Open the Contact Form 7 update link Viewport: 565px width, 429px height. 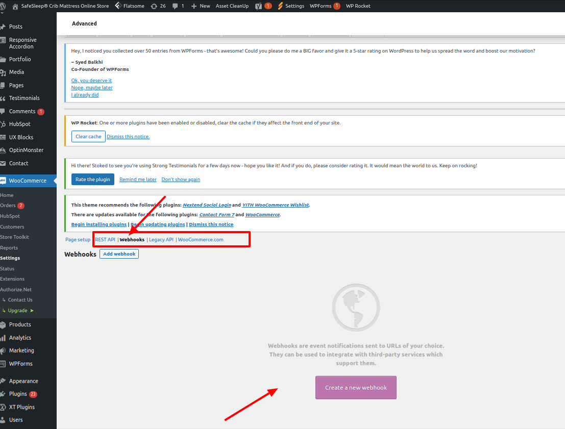217,215
